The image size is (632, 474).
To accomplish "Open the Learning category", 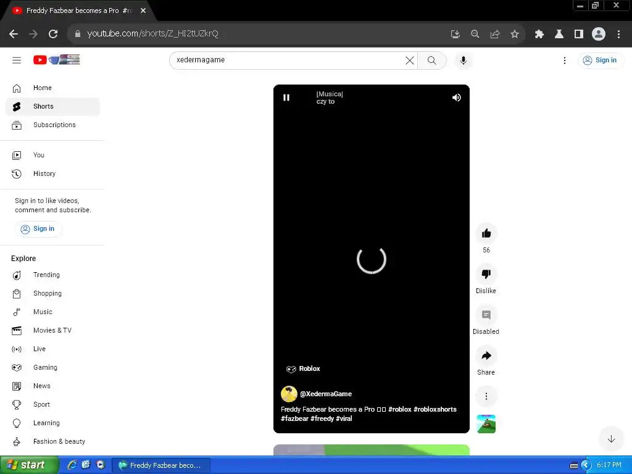I will click(52, 423).
